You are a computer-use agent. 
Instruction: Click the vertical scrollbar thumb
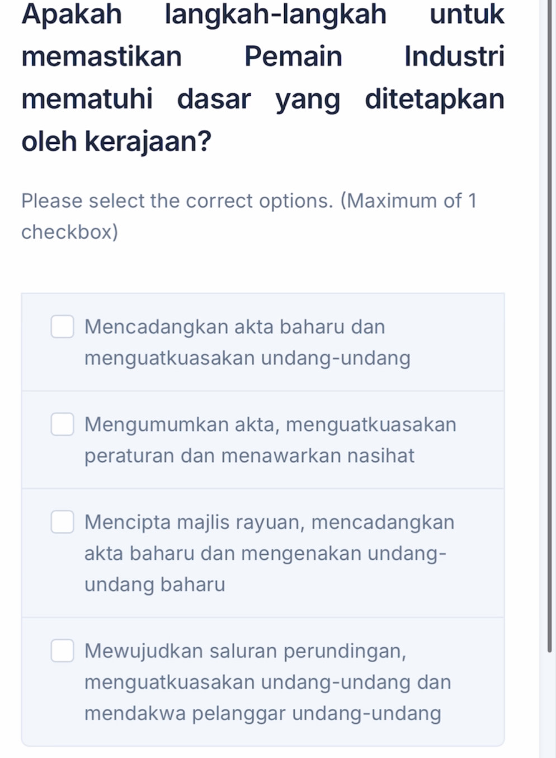(549, 336)
